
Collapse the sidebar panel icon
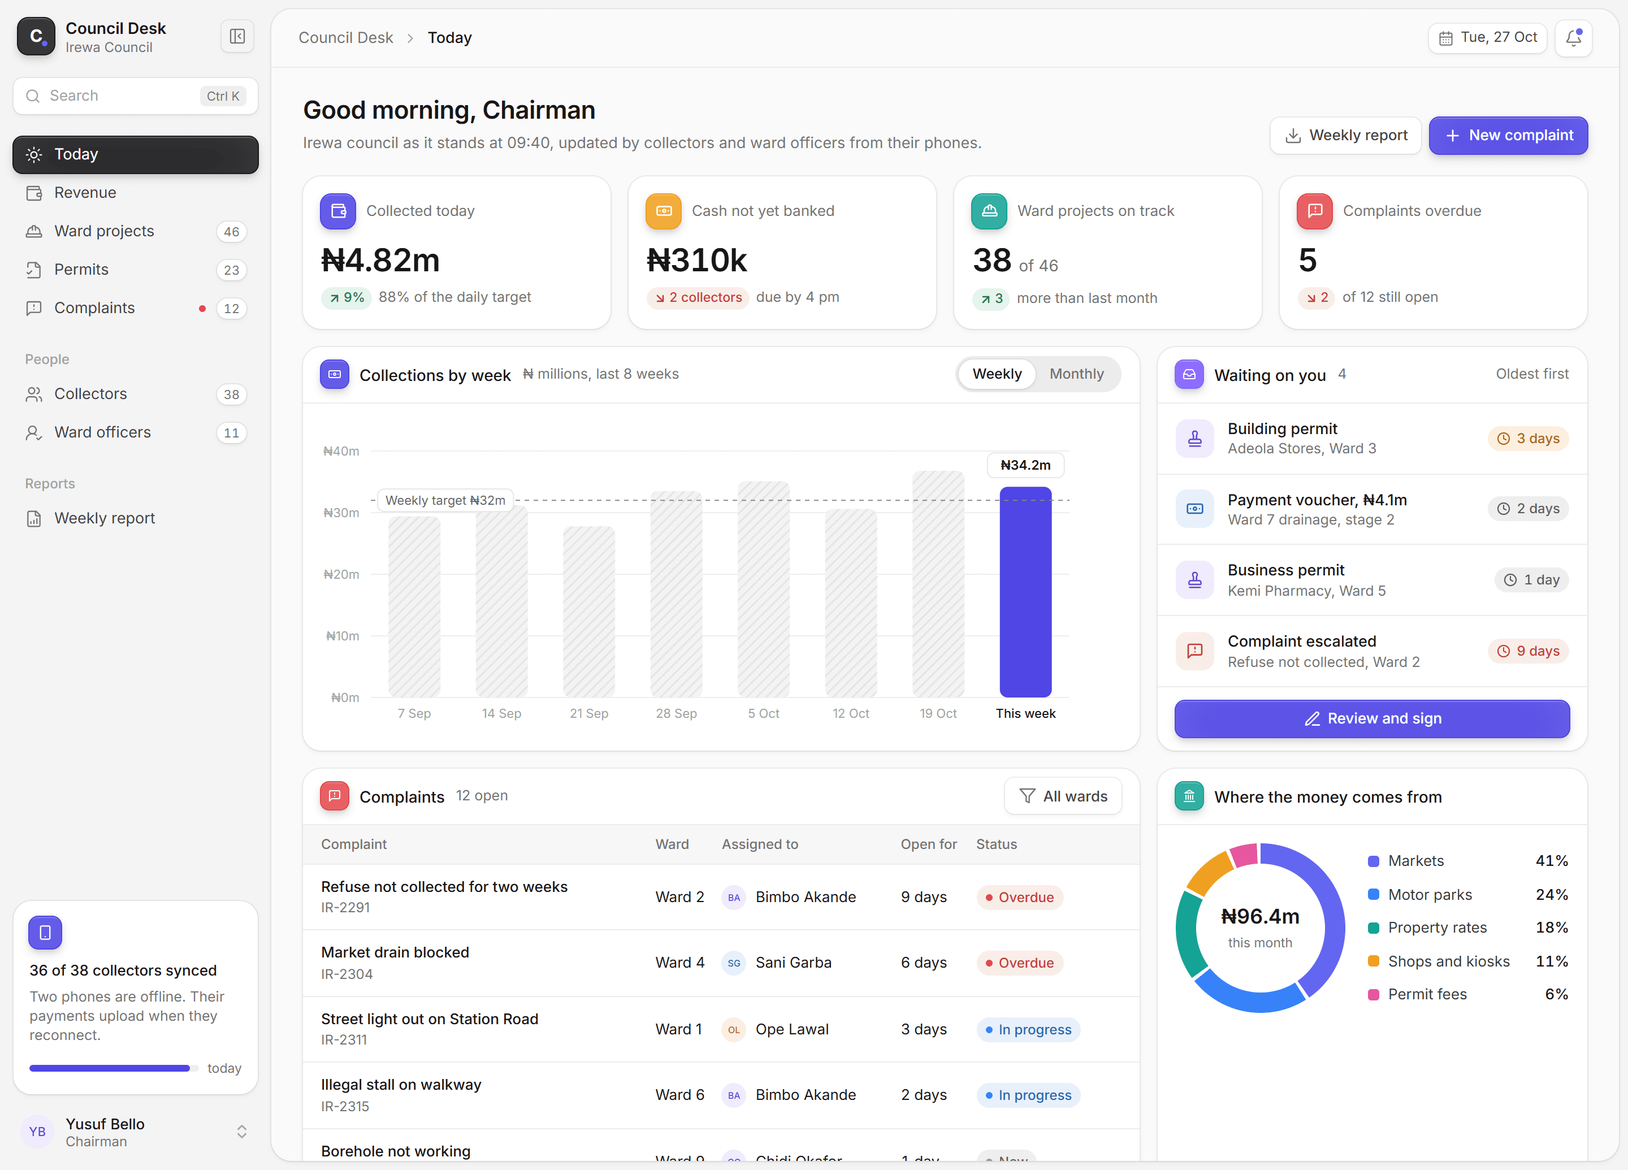tap(237, 37)
